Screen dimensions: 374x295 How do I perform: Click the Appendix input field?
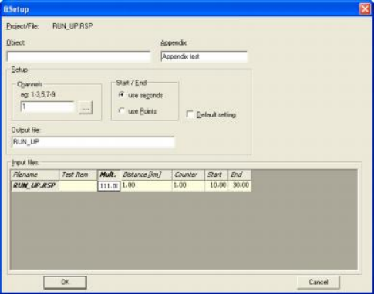pyautogui.click(x=204, y=56)
